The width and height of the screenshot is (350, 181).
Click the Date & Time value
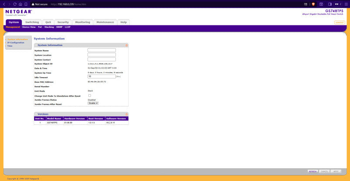click(102, 68)
